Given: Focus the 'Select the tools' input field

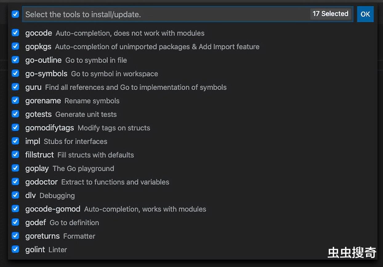Looking at the screenshot, I should coord(187,14).
